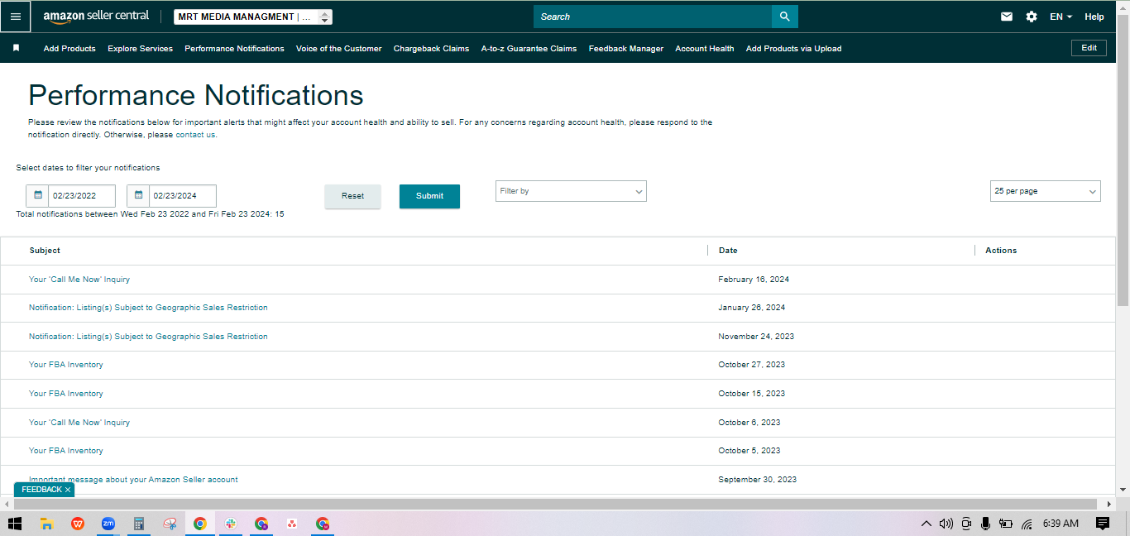Open Asana three-dots app on taskbar

pyautogui.click(x=292, y=524)
